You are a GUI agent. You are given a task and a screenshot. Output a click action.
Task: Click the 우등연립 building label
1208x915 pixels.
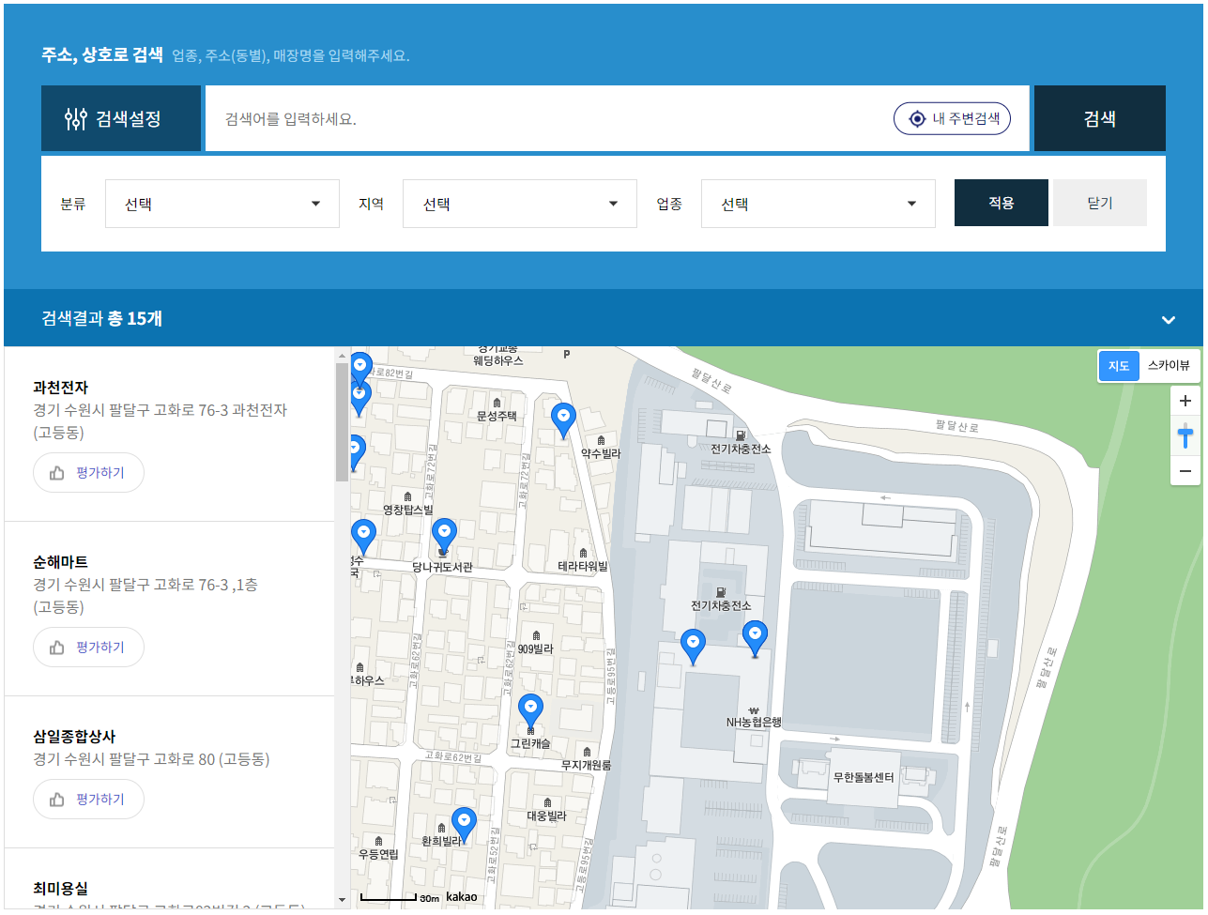click(378, 854)
